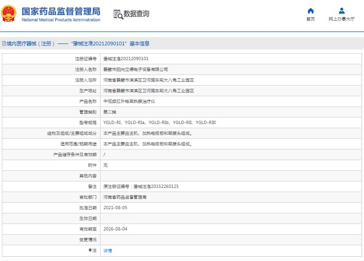The height and width of the screenshot is (261, 364).
Task: Select the 第二类 management category value
Action: point(110,112)
